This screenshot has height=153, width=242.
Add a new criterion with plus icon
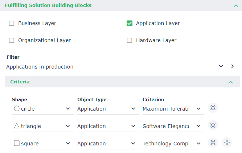(x=227, y=143)
